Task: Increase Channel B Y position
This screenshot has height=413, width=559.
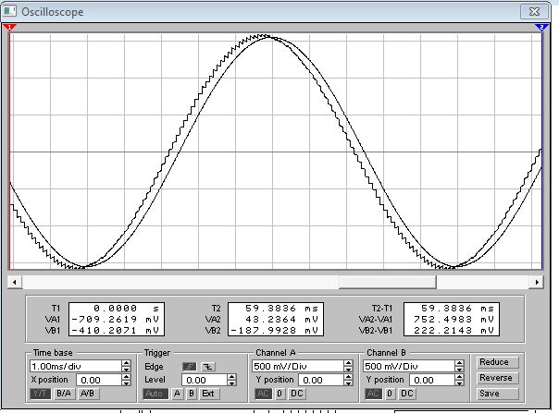Action: coord(460,377)
